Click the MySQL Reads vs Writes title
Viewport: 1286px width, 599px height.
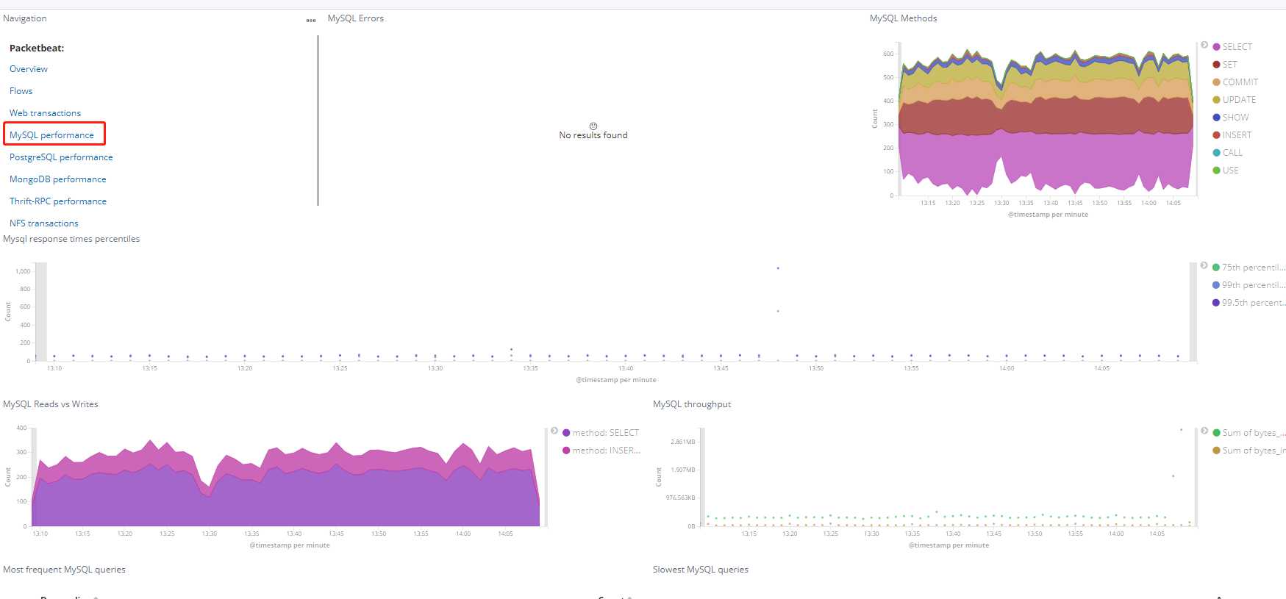tap(51, 404)
